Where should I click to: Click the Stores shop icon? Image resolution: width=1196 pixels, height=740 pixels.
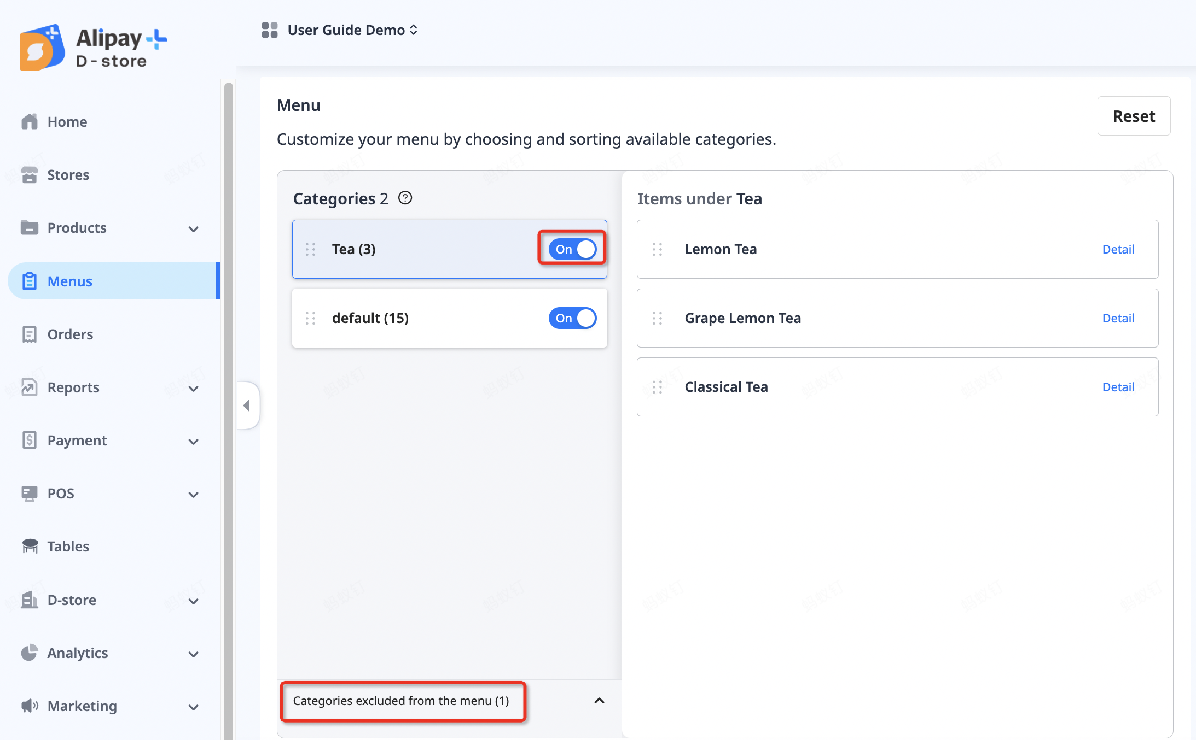tap(30, 175)
